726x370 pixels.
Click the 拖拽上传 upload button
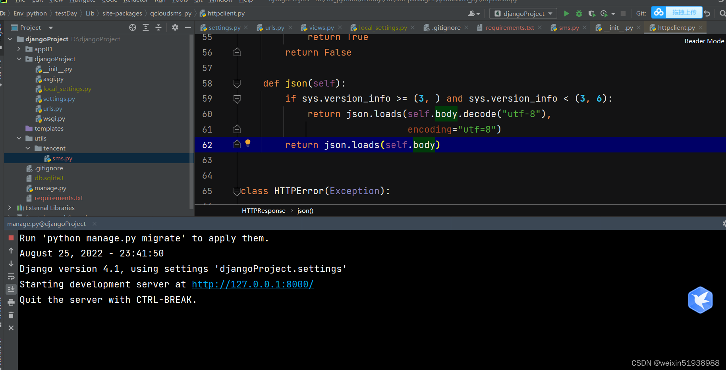[x=684, y=12]
